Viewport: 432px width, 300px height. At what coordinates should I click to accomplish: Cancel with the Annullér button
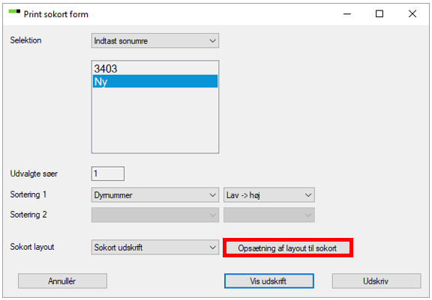62,281
